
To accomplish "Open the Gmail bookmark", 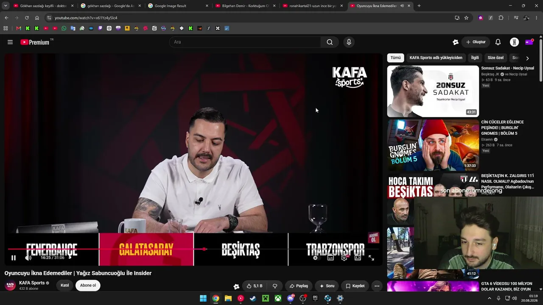I will tap(18, 28).
